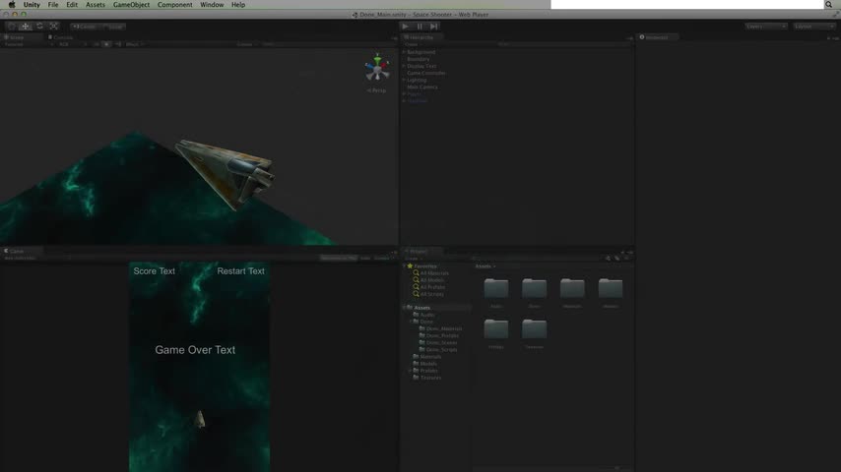Screen dimensions: 841x472
Task: Select the Scale tool
Action: pos(53,27)
